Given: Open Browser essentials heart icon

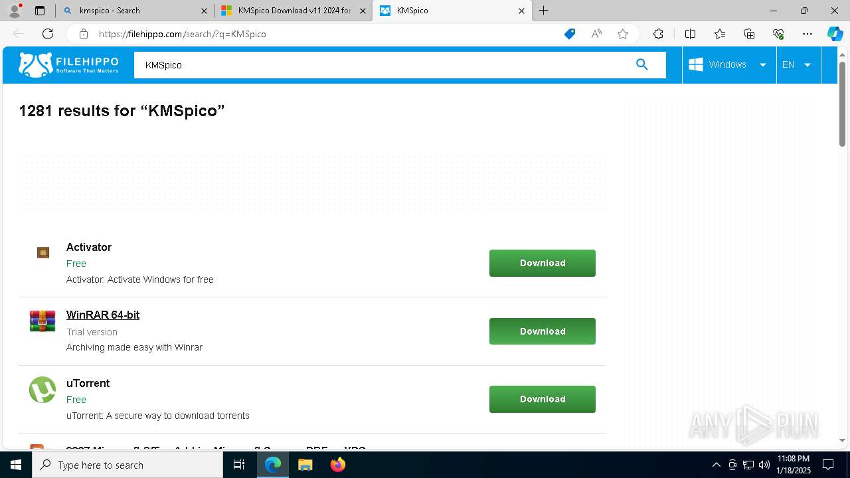Looking at the screenshot, I should pyautogui.click(x=778, y=34).
